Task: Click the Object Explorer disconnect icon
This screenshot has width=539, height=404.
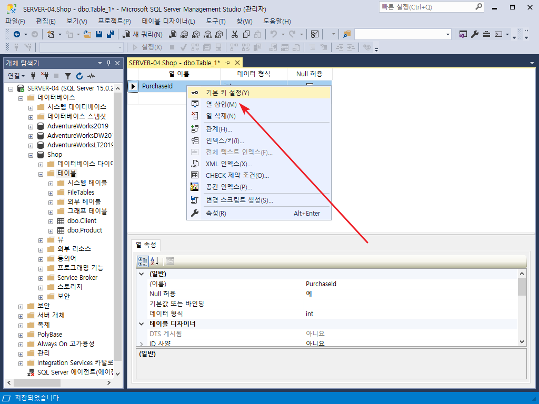Action: (x=45, y=76)
